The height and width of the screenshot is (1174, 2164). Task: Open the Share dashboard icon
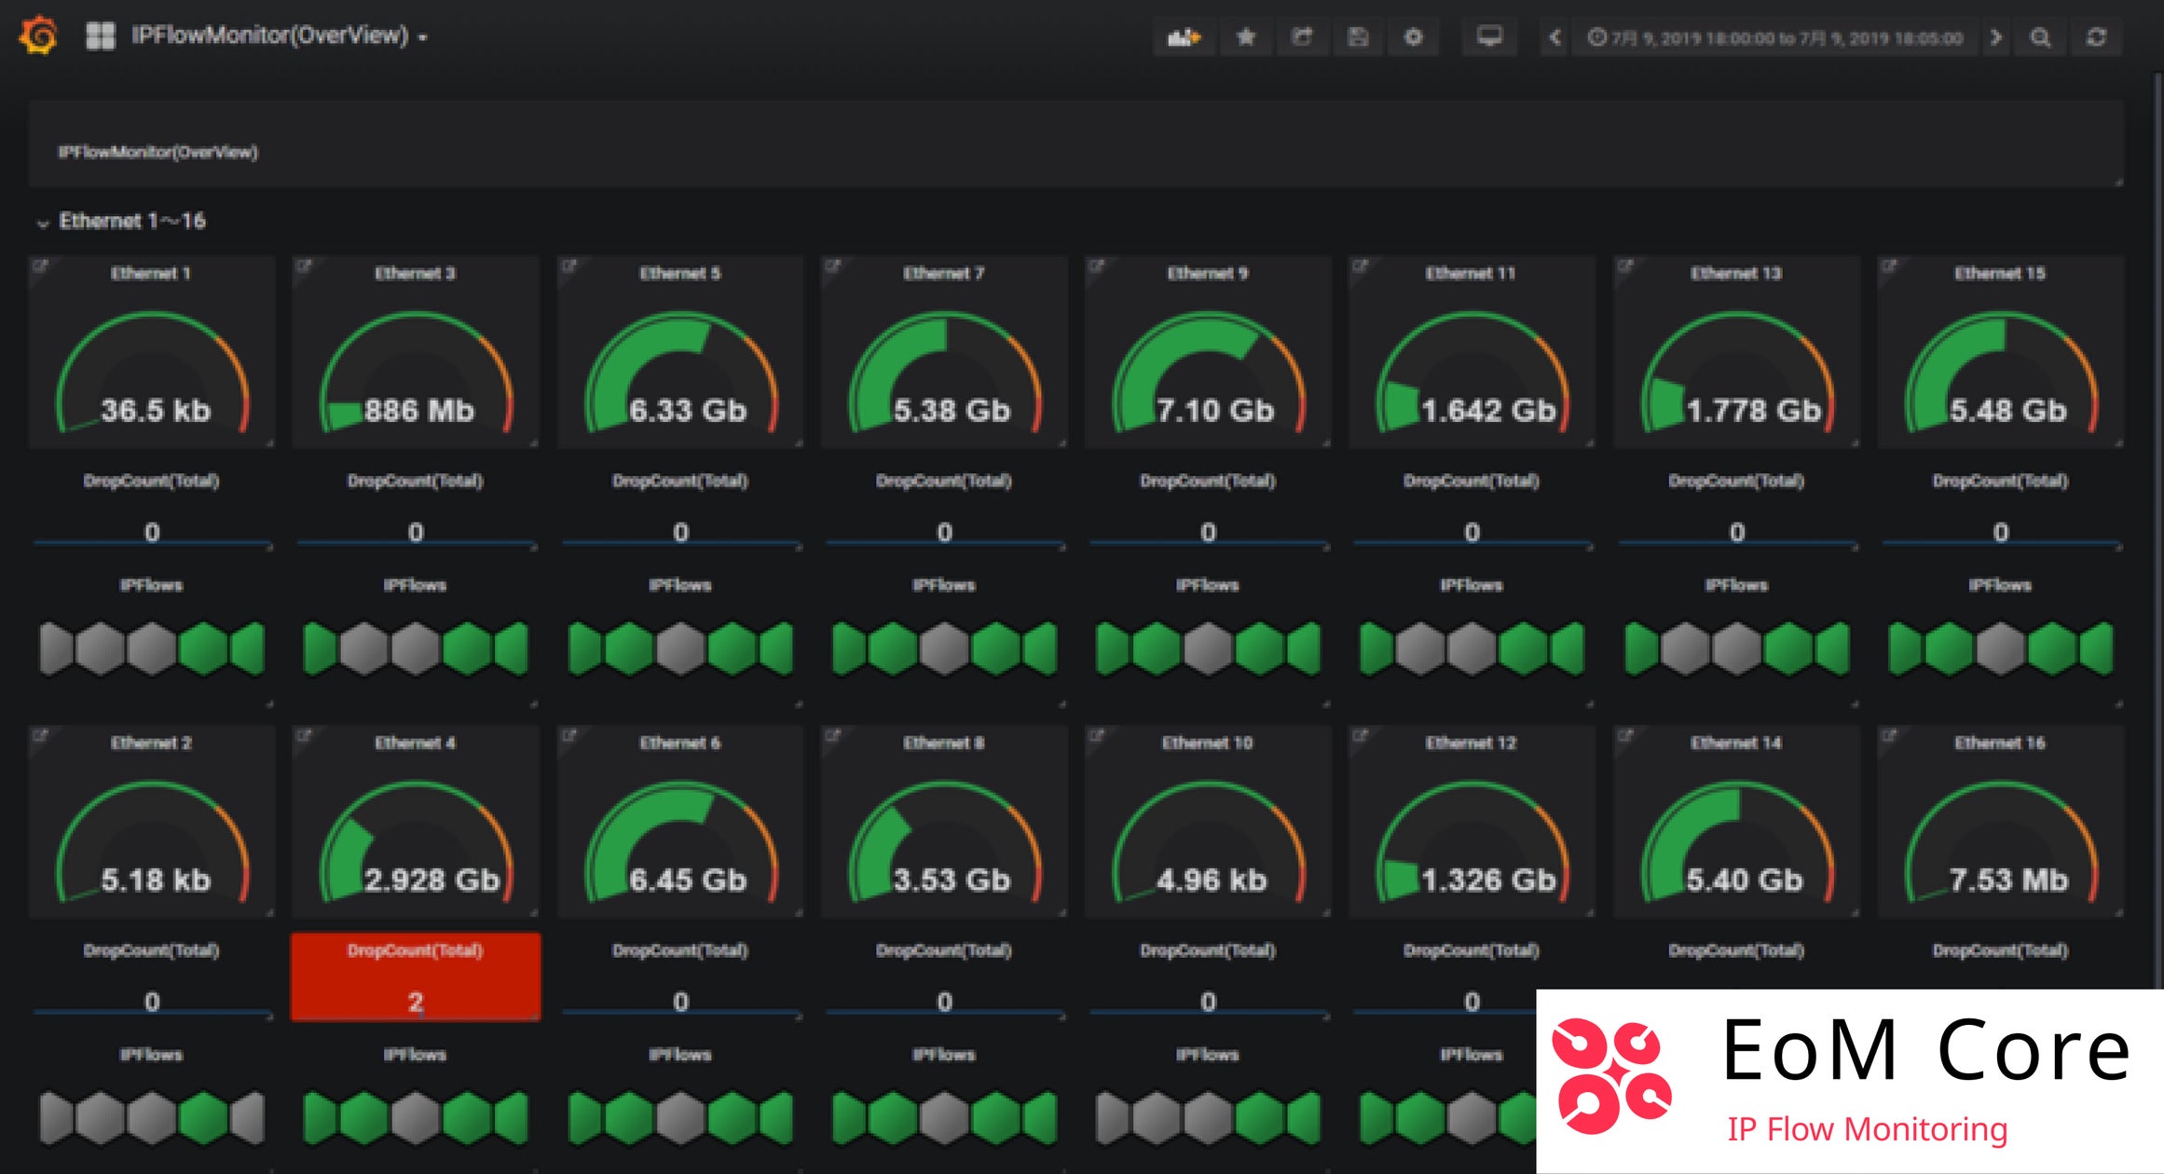(x=1301, y=37)
